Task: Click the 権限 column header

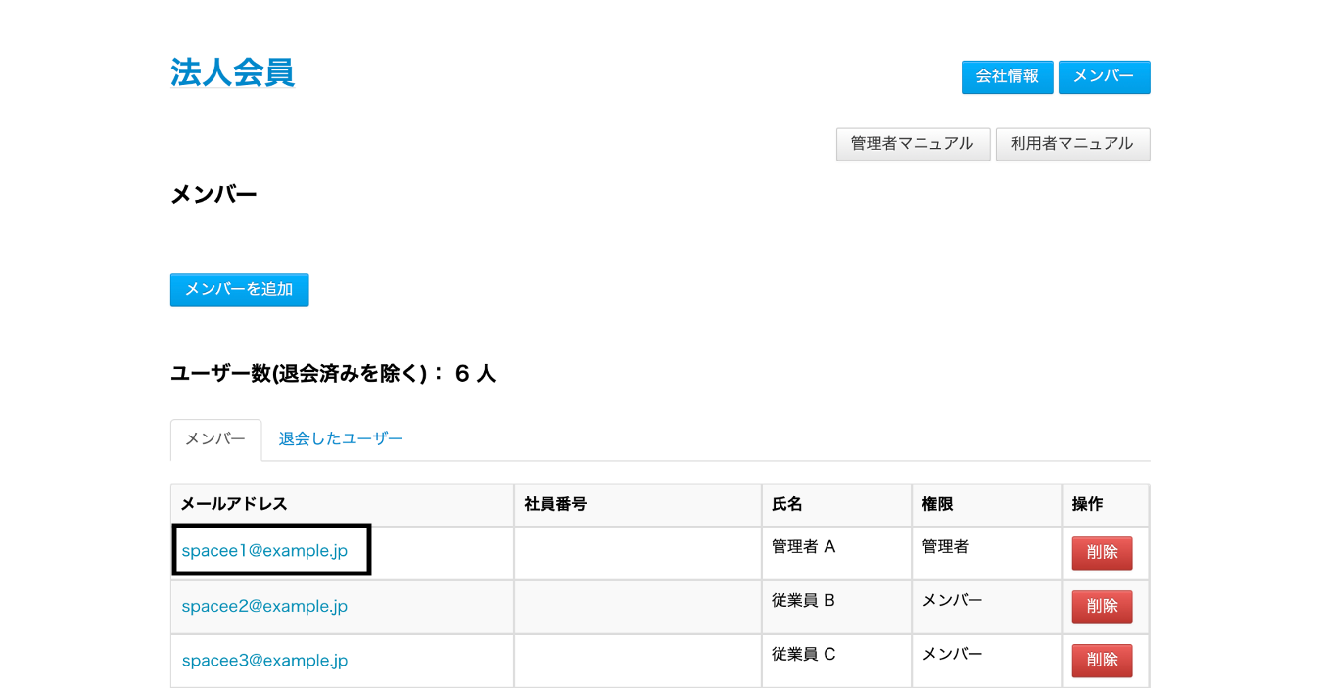Action: pyautogui.click(x=937, y=505)
